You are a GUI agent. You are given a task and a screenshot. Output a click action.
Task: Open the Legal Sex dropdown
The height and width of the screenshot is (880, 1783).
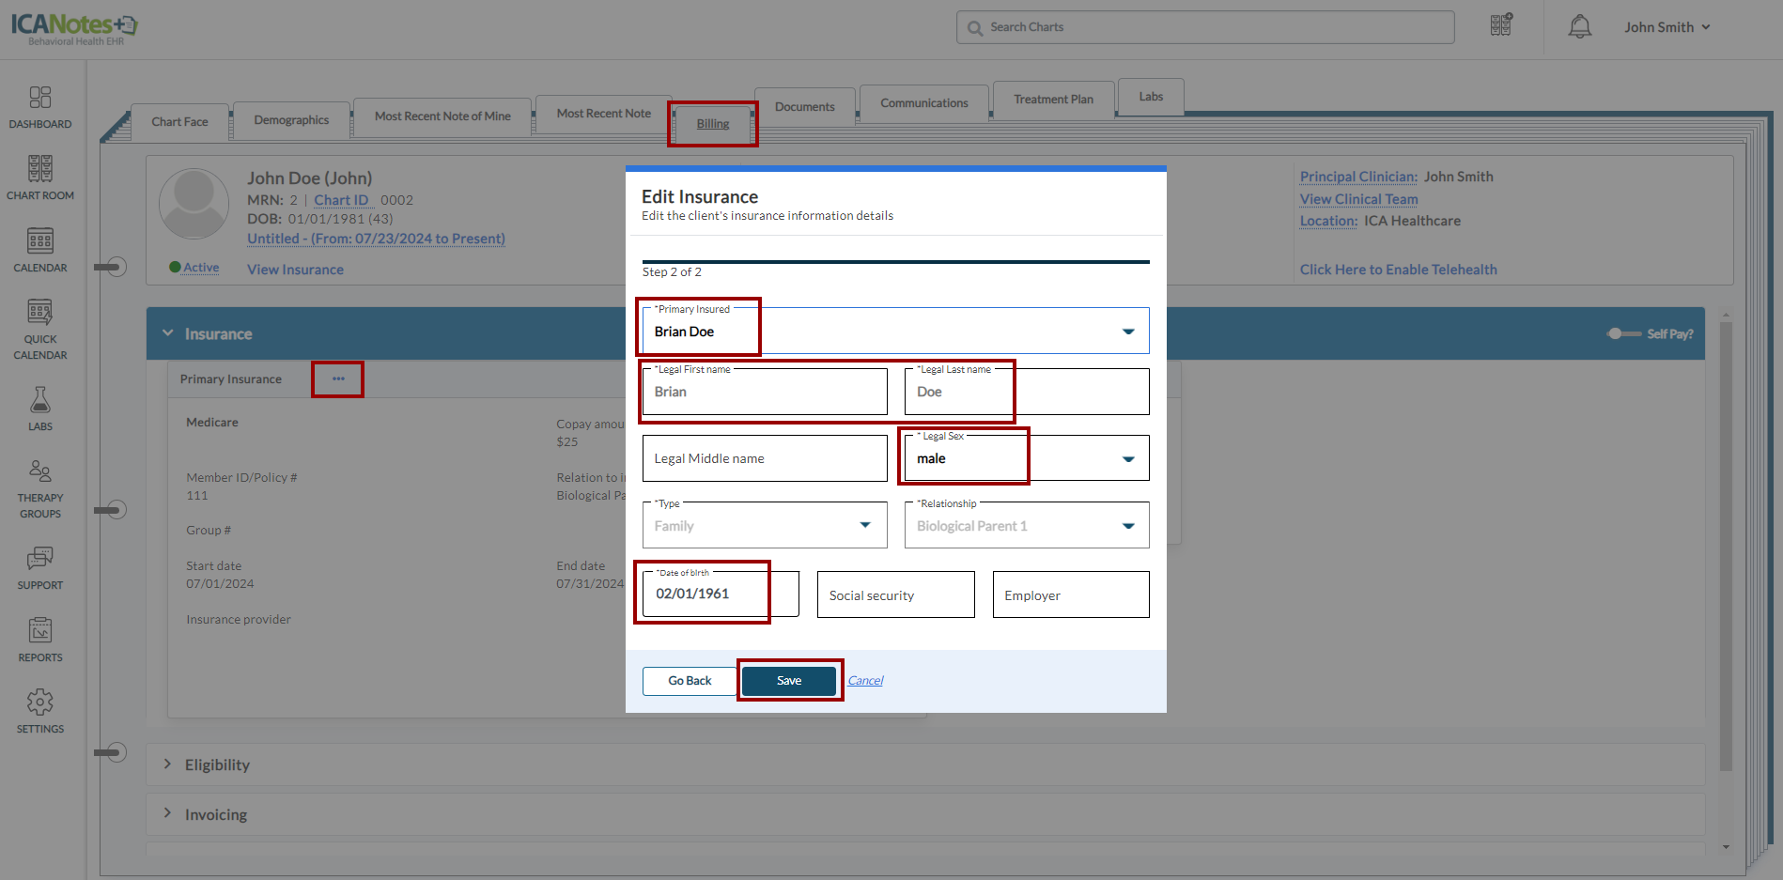click(1128, 459)
